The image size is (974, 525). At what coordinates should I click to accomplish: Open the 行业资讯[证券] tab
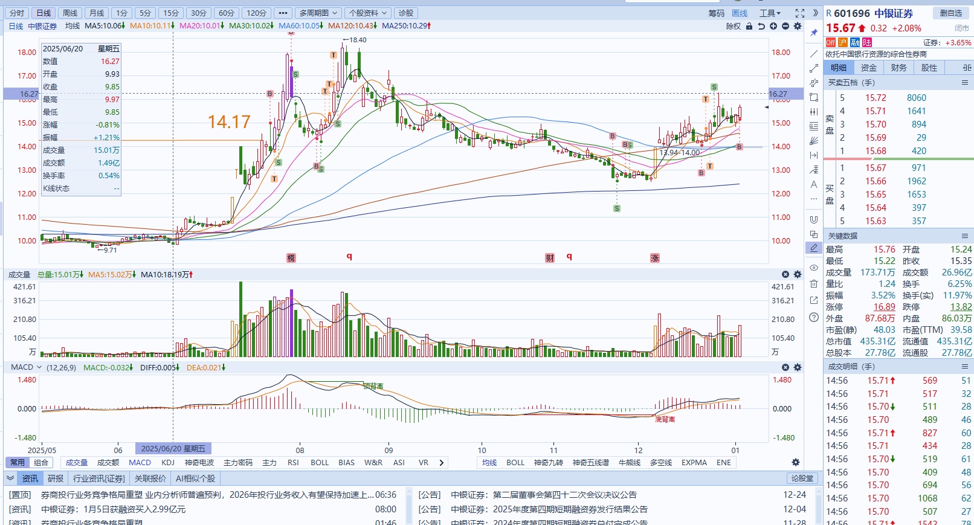coord(99,478)
